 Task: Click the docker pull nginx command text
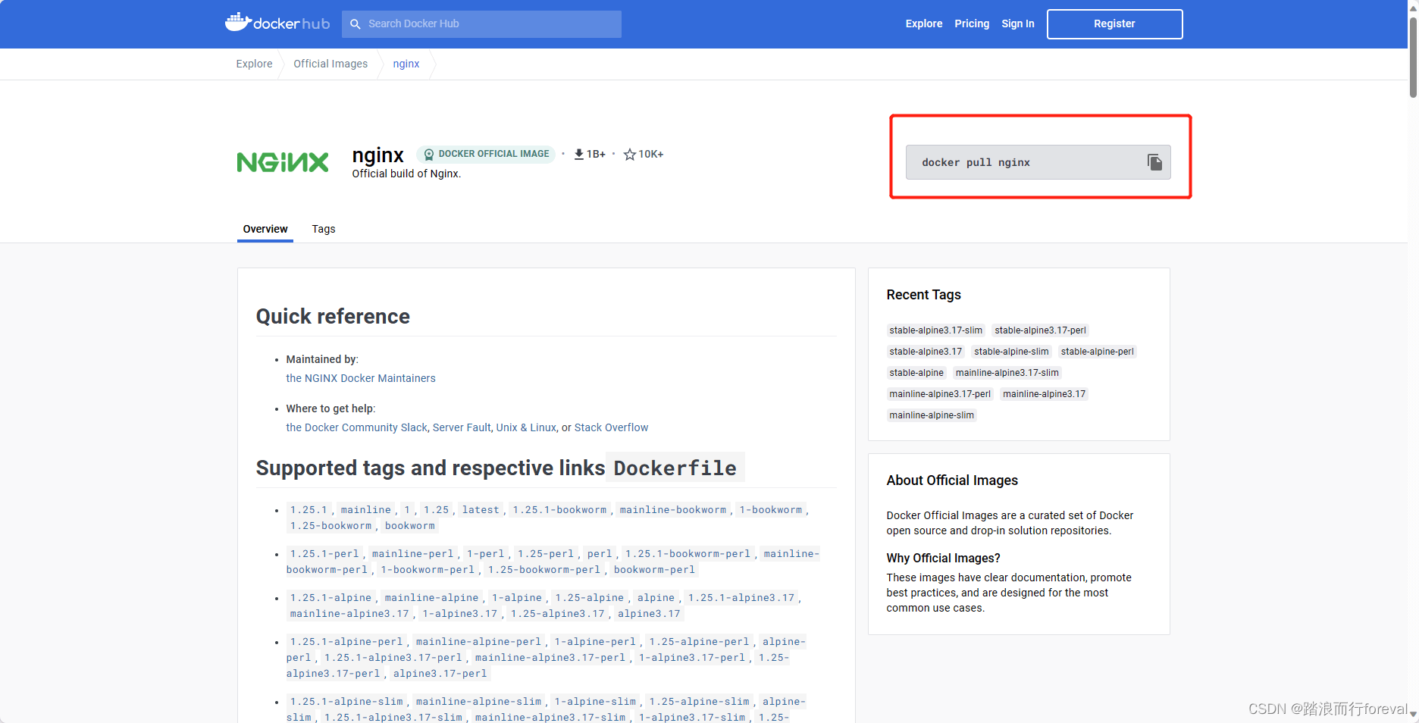click(976, 162)
